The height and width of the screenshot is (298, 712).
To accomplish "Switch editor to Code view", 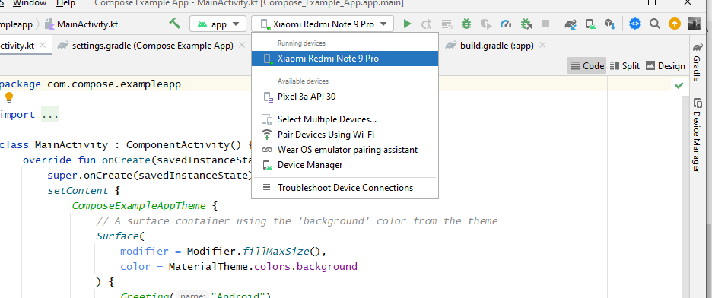I will (586, 66).
